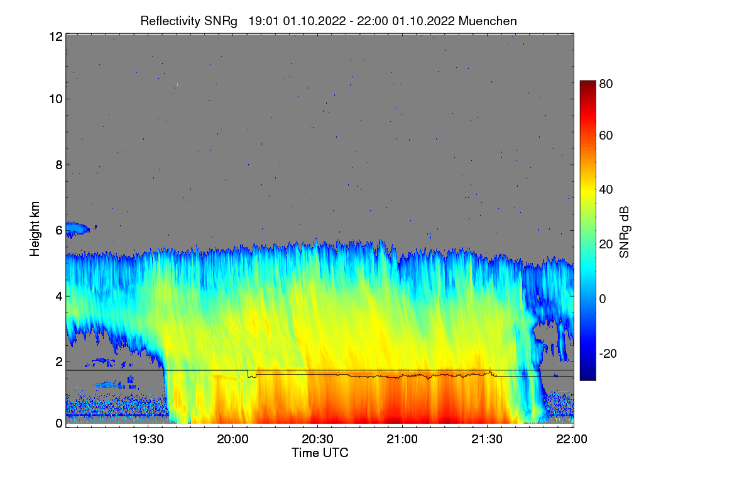Click the height tick label 6
The image size is (754, 503).
[x=59, y=230]
